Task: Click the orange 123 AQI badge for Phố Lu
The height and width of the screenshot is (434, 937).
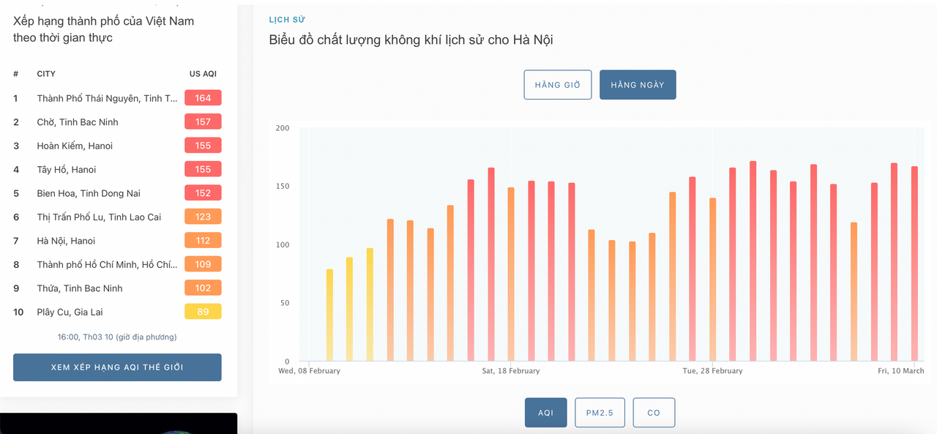Action: coord(203,217)
